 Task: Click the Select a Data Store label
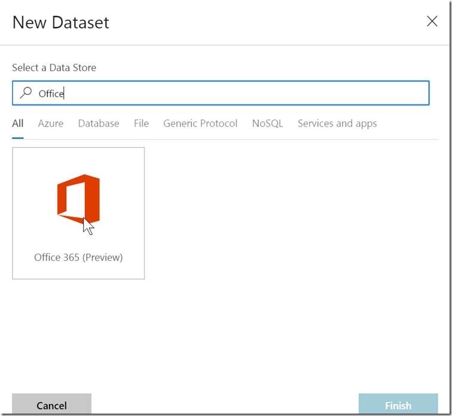[54, 67]
